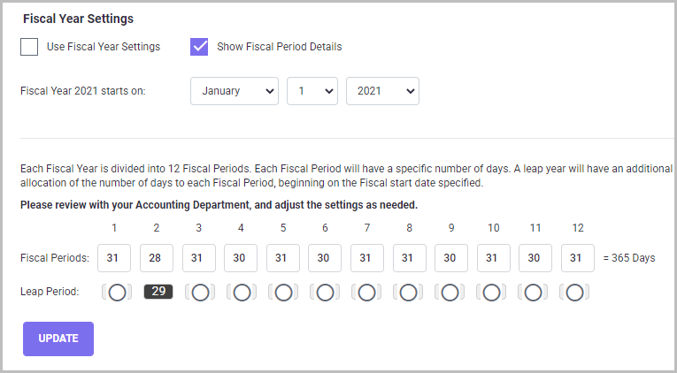Select the selected Leap Period 29 marker
This screenshot has width=677, height=373.
click(158, 292)
